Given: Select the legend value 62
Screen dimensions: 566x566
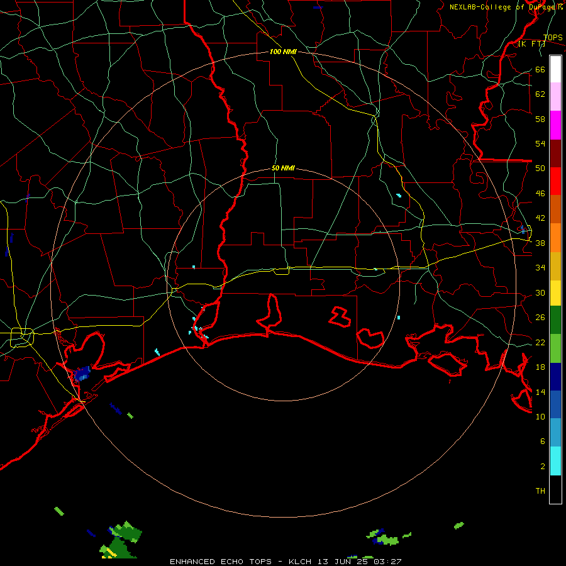Looking at the screenshot, I should (540, 94).
